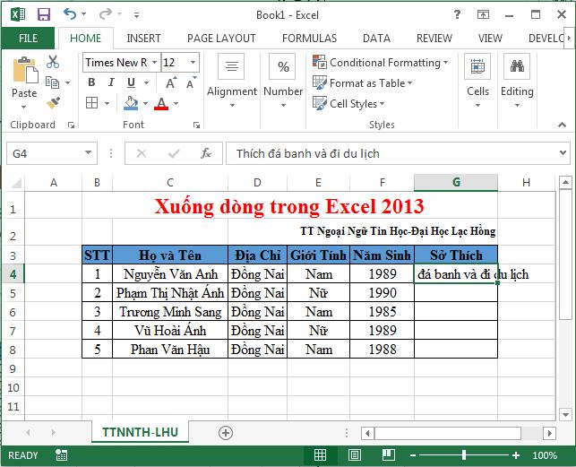
Task: Open the font name dropdown
Action: pos(154,63)
